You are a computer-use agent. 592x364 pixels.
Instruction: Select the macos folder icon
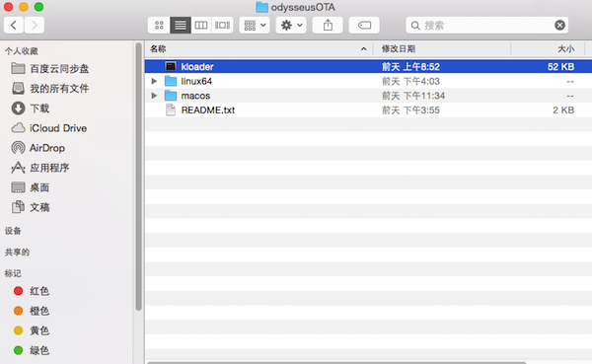[x=171, y=96]
